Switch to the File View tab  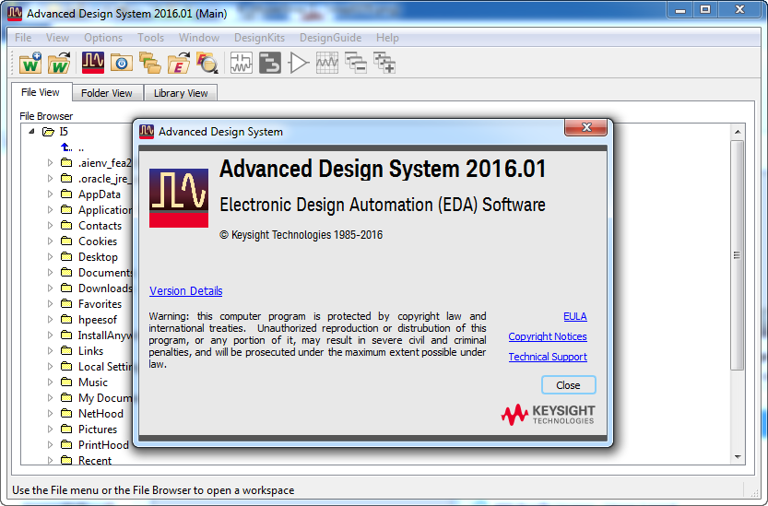(41, 92)
